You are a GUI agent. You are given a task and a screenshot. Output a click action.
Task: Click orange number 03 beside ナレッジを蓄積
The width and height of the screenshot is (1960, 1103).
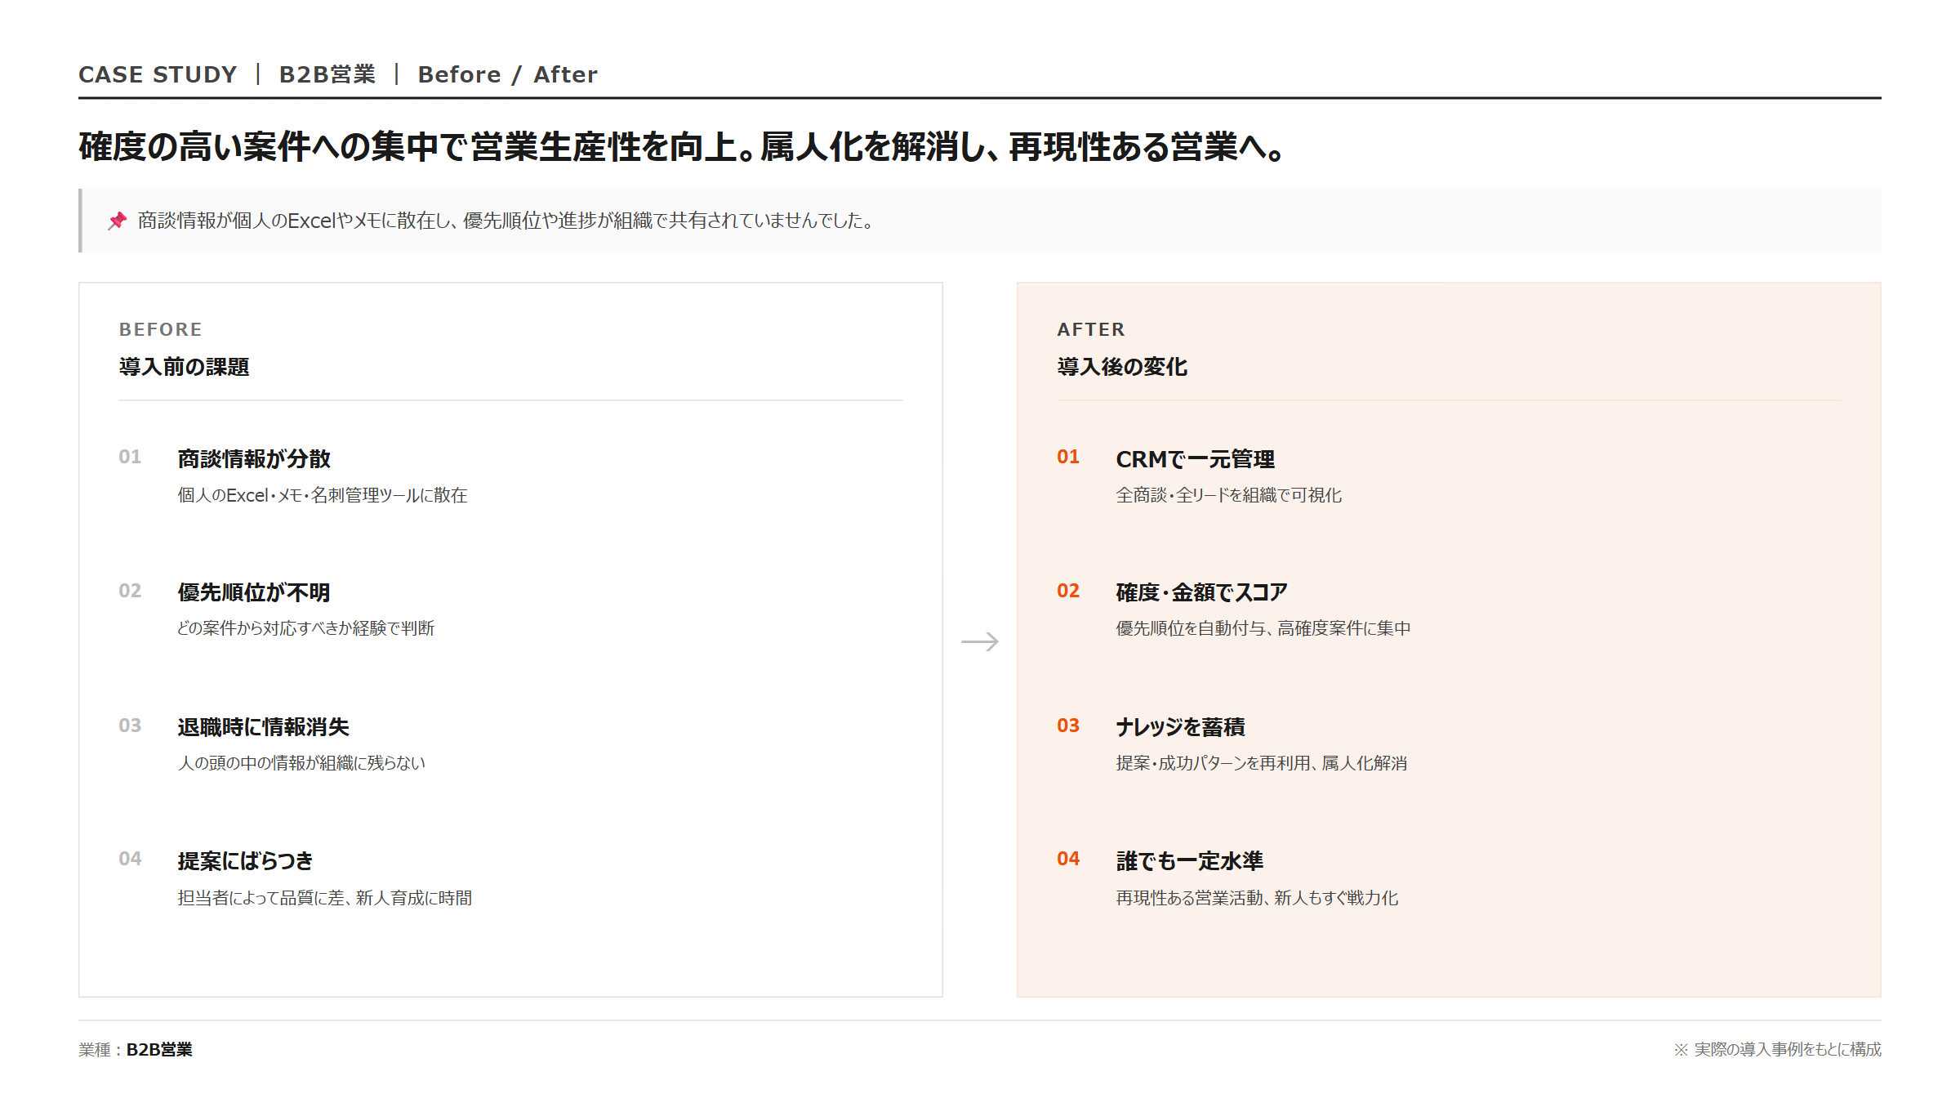click(x=1068, y=726)
